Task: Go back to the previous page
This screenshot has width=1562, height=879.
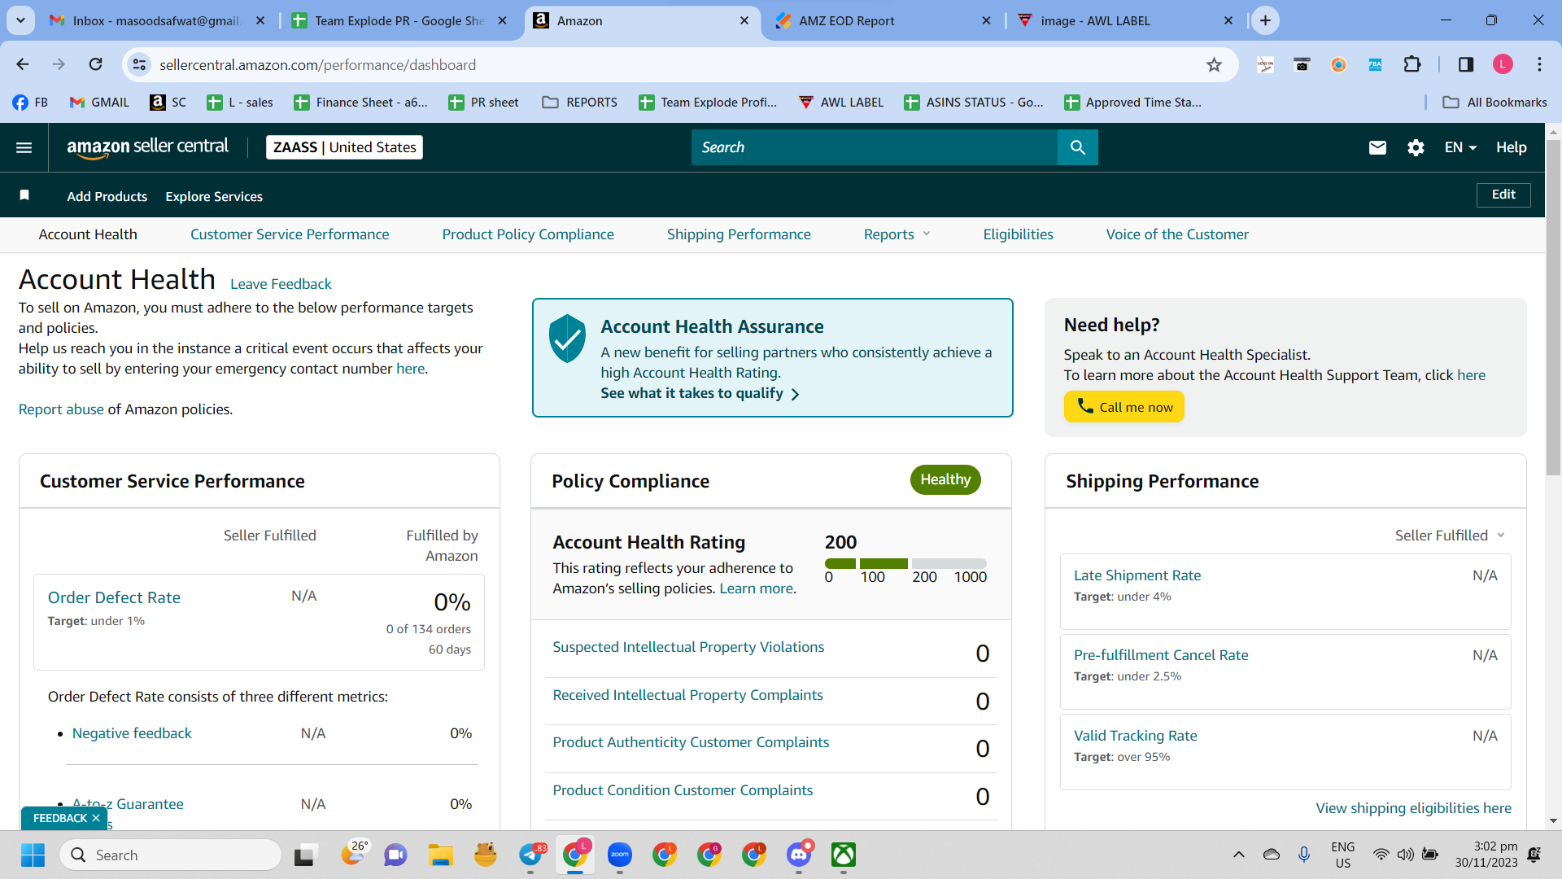Action: (x=23, y=64)
